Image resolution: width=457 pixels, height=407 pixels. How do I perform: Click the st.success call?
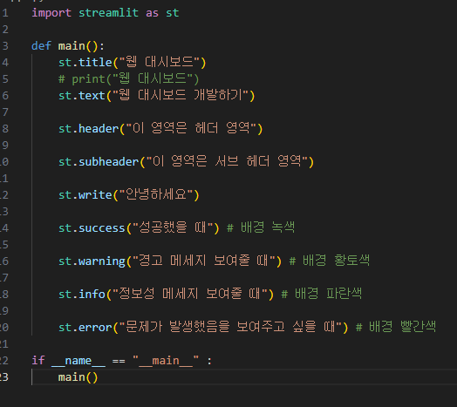[139, 227]
